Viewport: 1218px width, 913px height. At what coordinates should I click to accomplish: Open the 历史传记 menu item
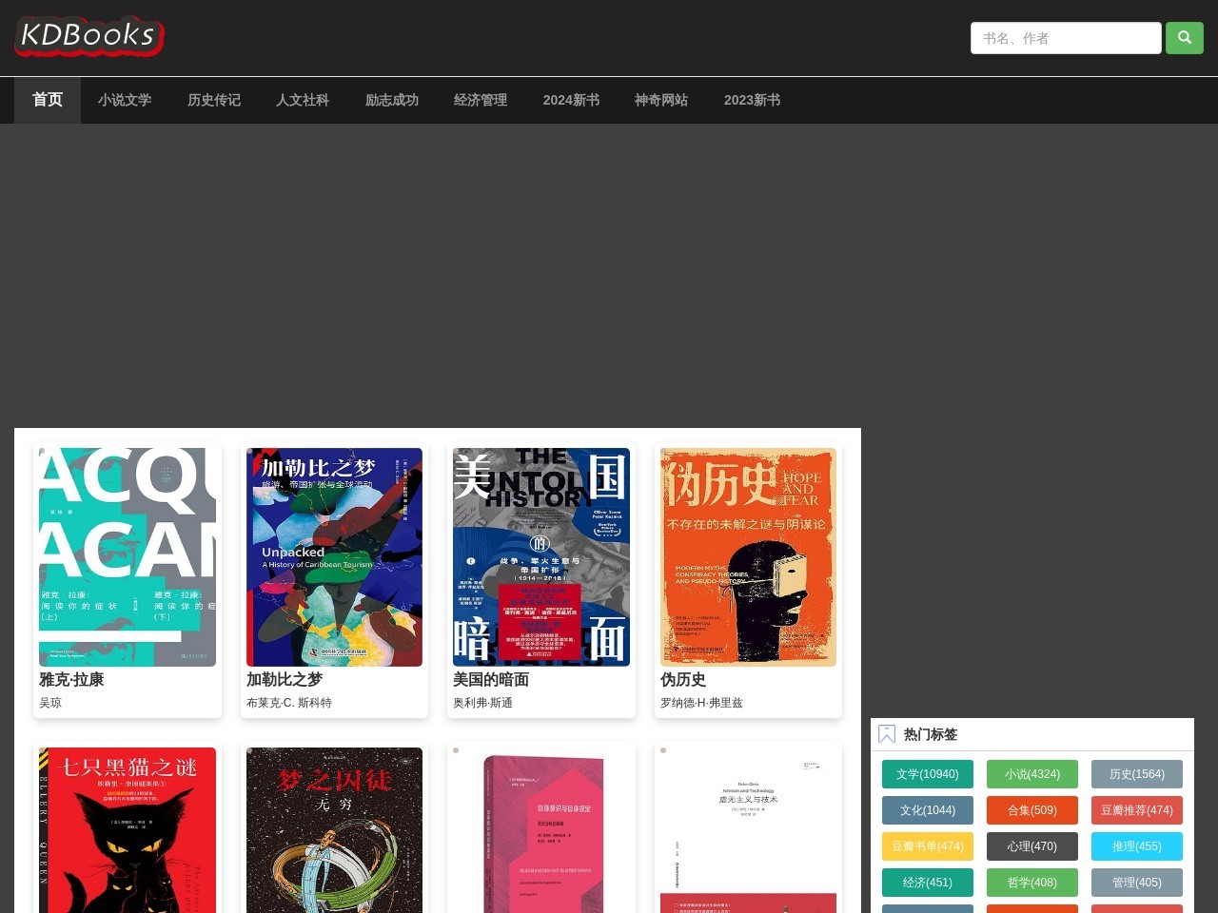[214, 100]
